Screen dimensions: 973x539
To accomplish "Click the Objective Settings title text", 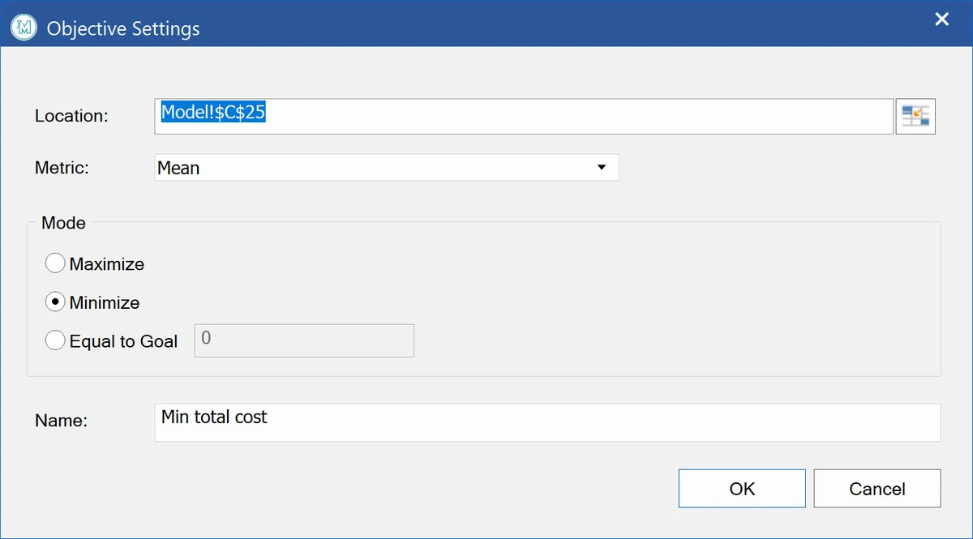I will [x=123, y=28].
